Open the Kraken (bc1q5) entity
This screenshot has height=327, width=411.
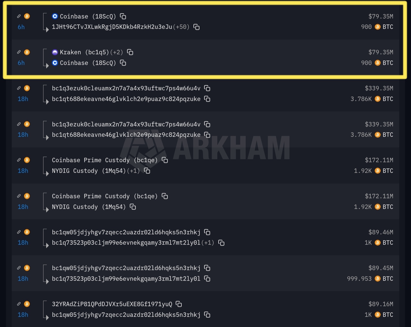click(x=84, y=52)
